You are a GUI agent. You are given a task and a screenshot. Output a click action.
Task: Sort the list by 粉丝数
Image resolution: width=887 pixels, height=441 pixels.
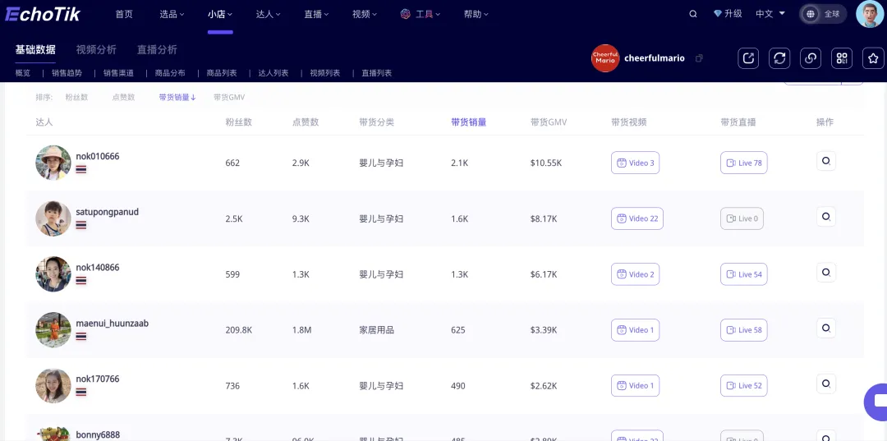[x=76, y=98]
